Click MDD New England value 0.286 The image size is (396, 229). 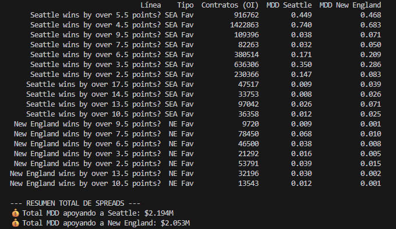tap(370, 65)
